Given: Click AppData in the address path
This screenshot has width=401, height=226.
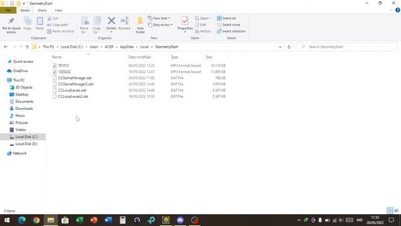Looking at the screenshot, I should pos(127,47).
